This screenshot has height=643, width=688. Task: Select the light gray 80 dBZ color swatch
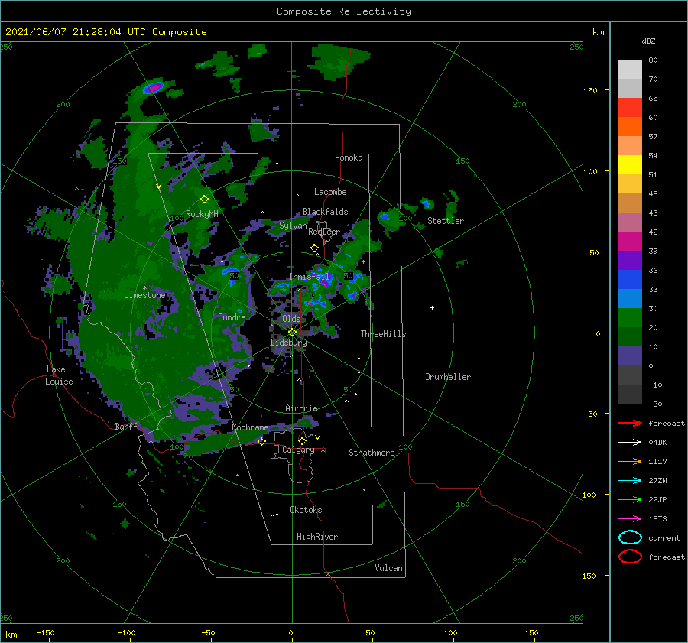[x=630, y=69]
